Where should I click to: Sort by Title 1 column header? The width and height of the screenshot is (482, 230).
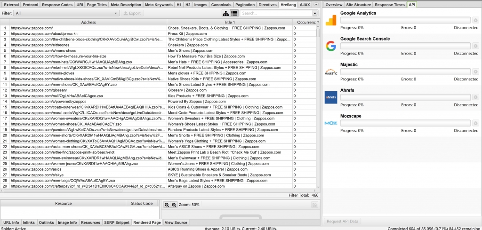click(x=230, y=22)
